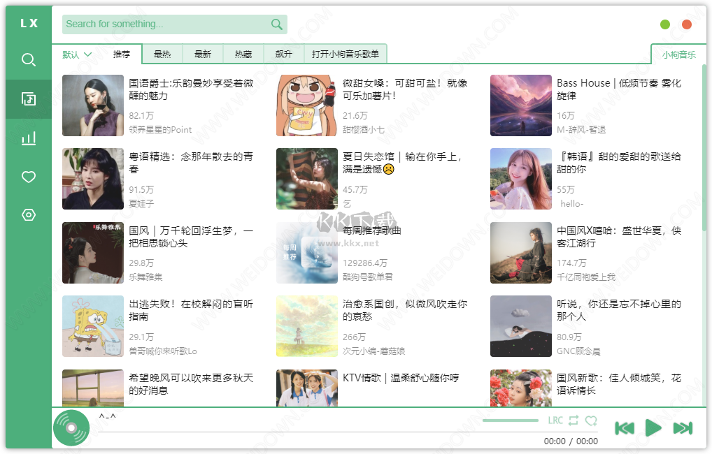
Task: Go back to the previous track
Action: (x=625, y=428)
